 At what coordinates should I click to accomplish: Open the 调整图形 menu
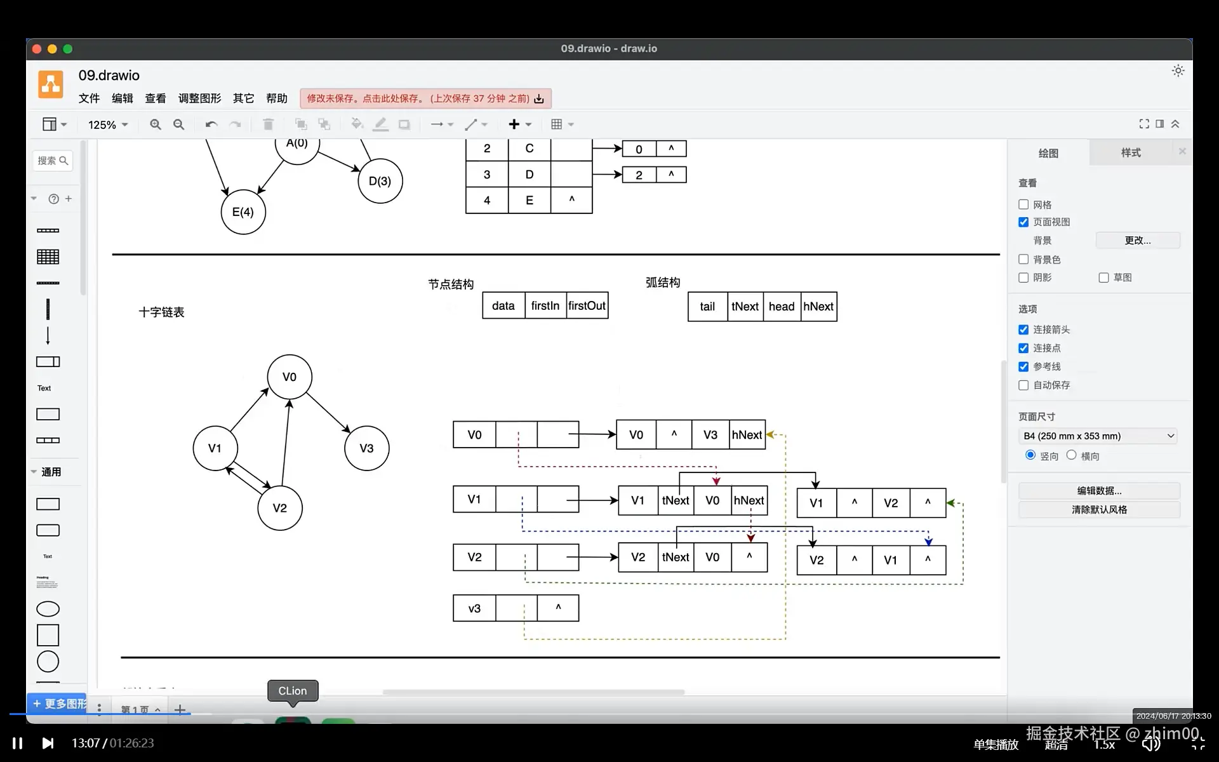pos(199,98)
